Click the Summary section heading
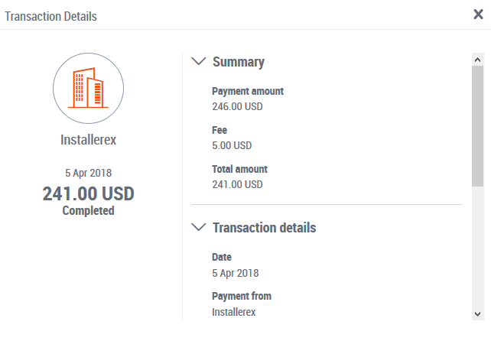The width and height of the screenshot is (491, 354). pyautogui.click(x=239, y=62)
